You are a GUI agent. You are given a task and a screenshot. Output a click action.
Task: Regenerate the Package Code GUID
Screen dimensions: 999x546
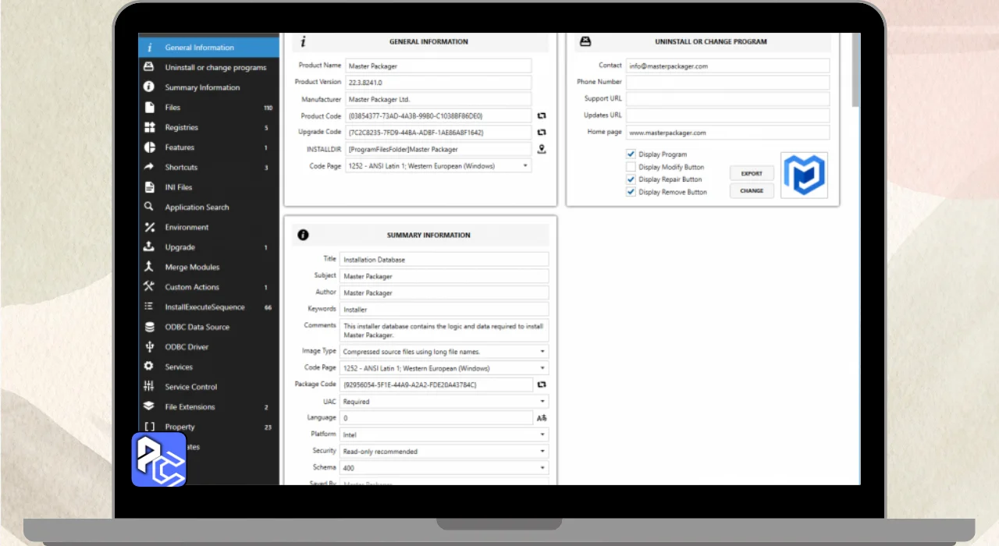pos(542,385)
